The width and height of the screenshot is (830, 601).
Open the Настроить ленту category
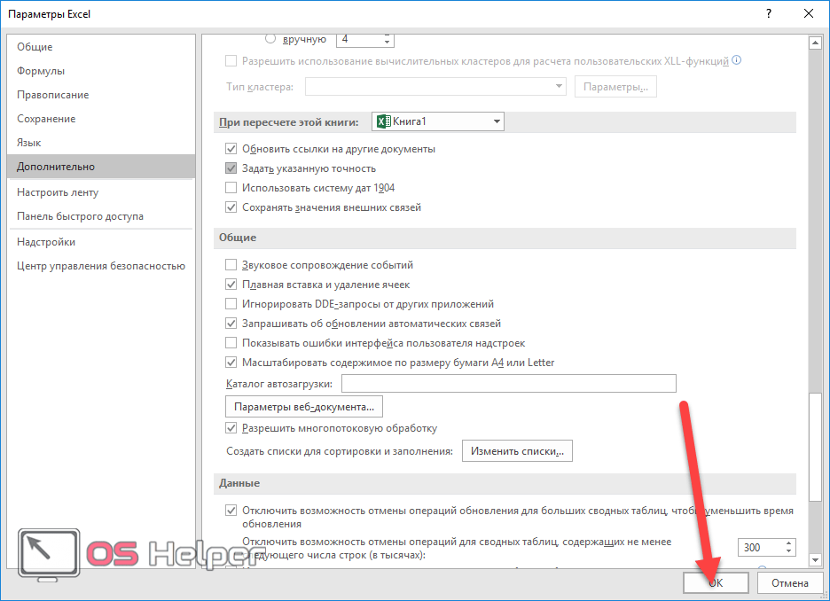point(101,192)
